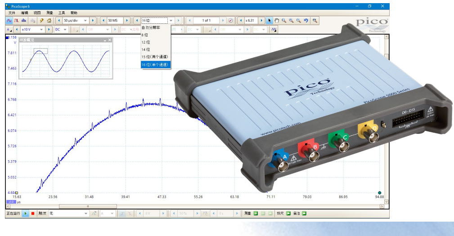Open the 工具 menu

click(x=62, y=13)
